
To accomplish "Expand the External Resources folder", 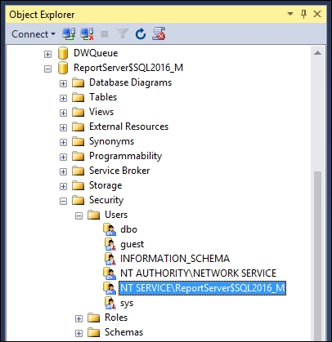I will click(x=63, y=127).
